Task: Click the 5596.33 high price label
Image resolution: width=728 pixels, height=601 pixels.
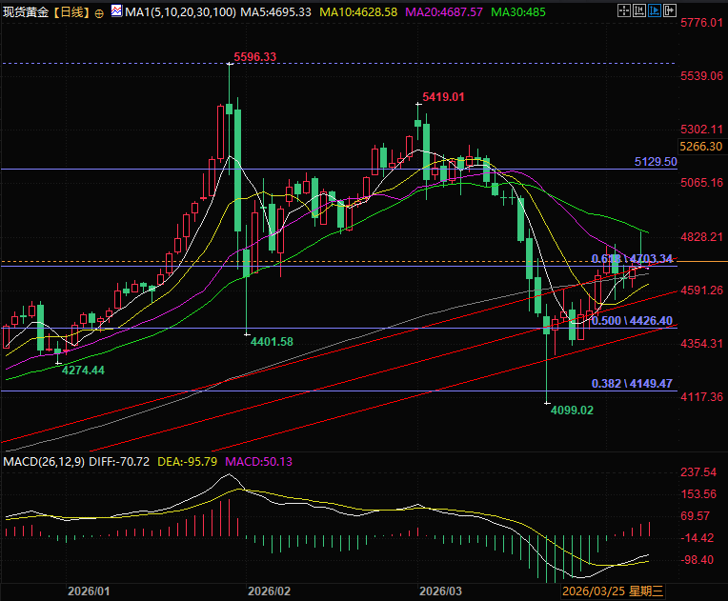Action: (254, 56)
